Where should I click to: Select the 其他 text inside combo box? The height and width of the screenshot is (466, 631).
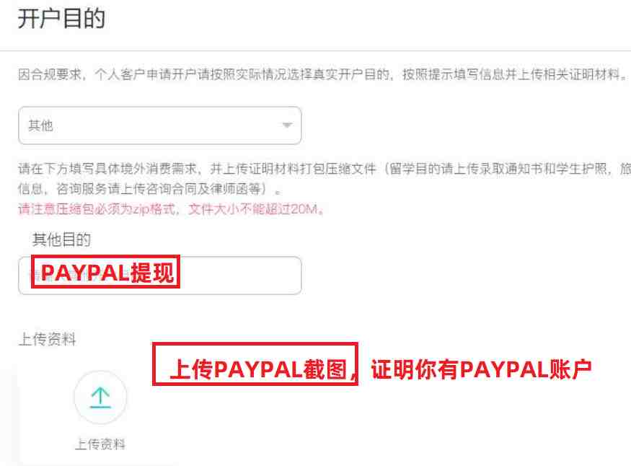(40, 126)
